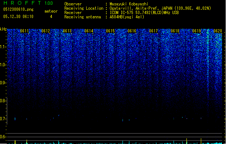
Task: Click the 0.8 kHz axis label
Action: pos(3,101)
